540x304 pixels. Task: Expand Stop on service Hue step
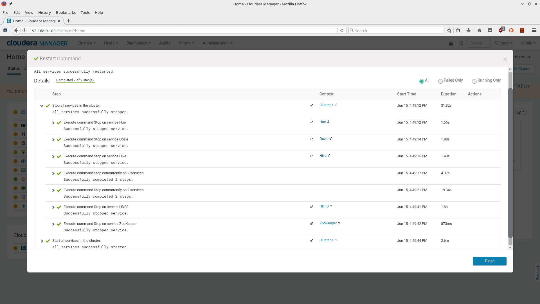pos(53,123)
